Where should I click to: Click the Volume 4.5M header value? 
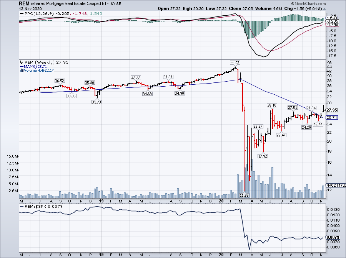point(269,8)
